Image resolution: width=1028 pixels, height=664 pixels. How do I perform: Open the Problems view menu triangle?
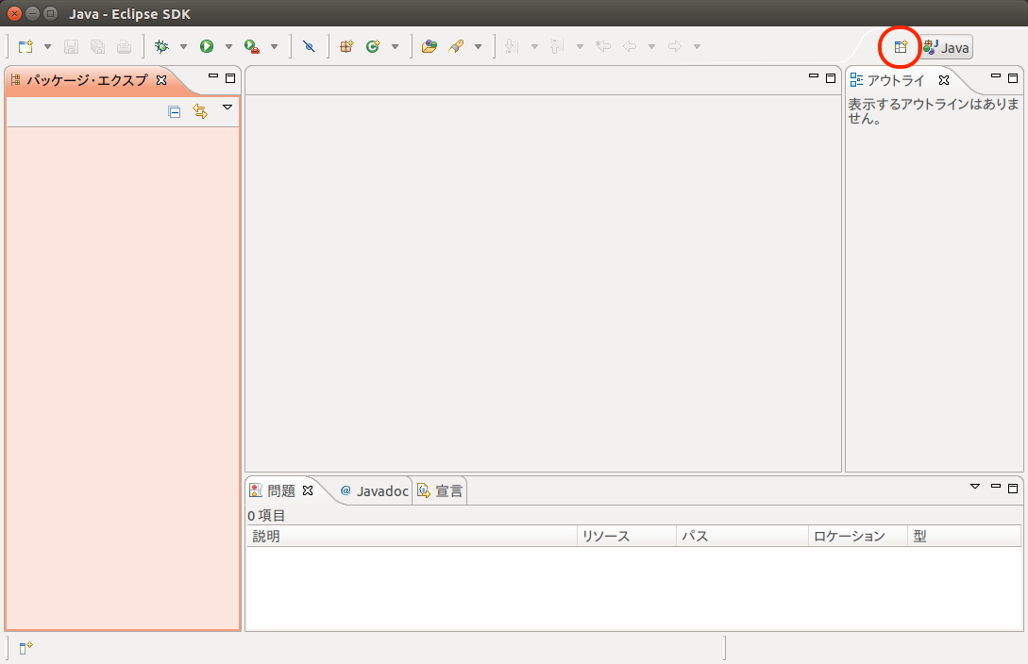coord(975,487)
